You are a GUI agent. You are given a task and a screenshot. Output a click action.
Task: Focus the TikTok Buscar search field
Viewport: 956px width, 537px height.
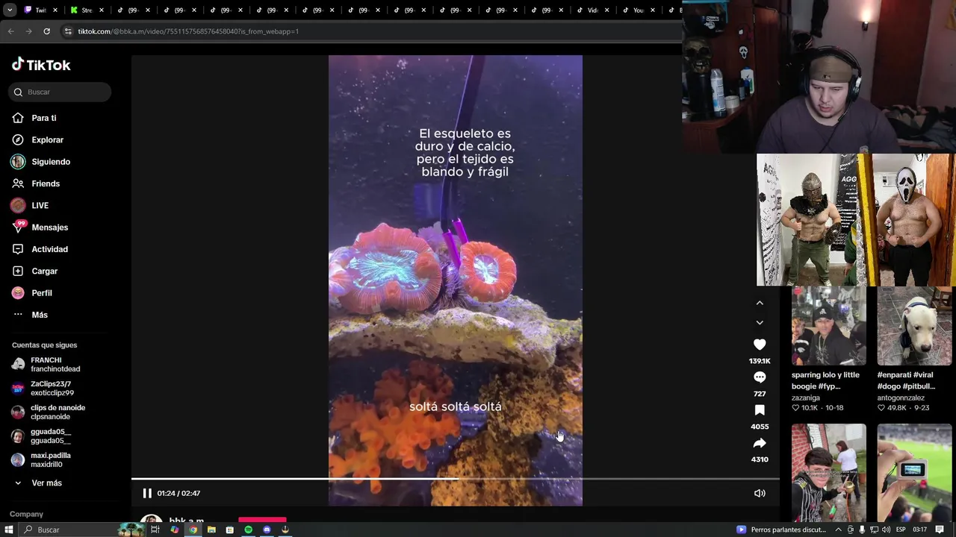coord(61,92)
